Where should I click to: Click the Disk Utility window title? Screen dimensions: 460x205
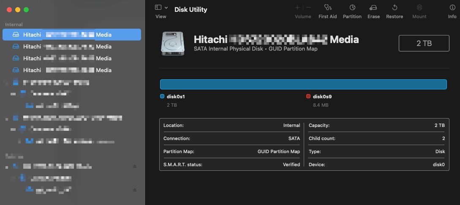pos(191,9)
